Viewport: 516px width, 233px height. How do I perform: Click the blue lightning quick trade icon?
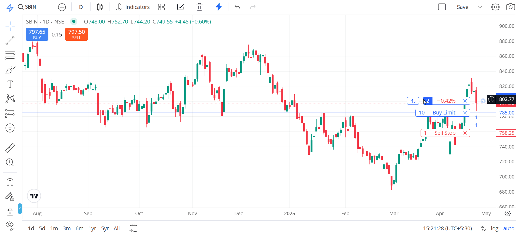(219, 7)
